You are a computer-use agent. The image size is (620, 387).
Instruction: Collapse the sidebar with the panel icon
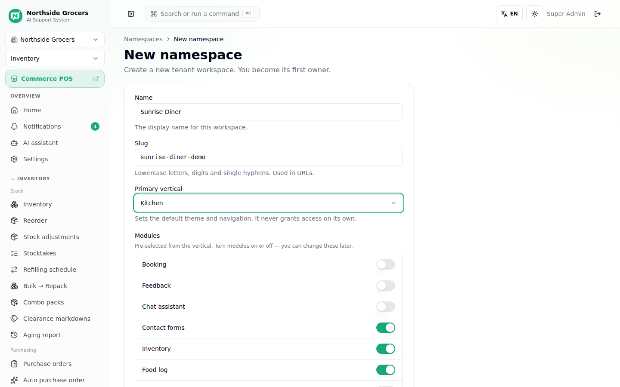click(131, 14)
